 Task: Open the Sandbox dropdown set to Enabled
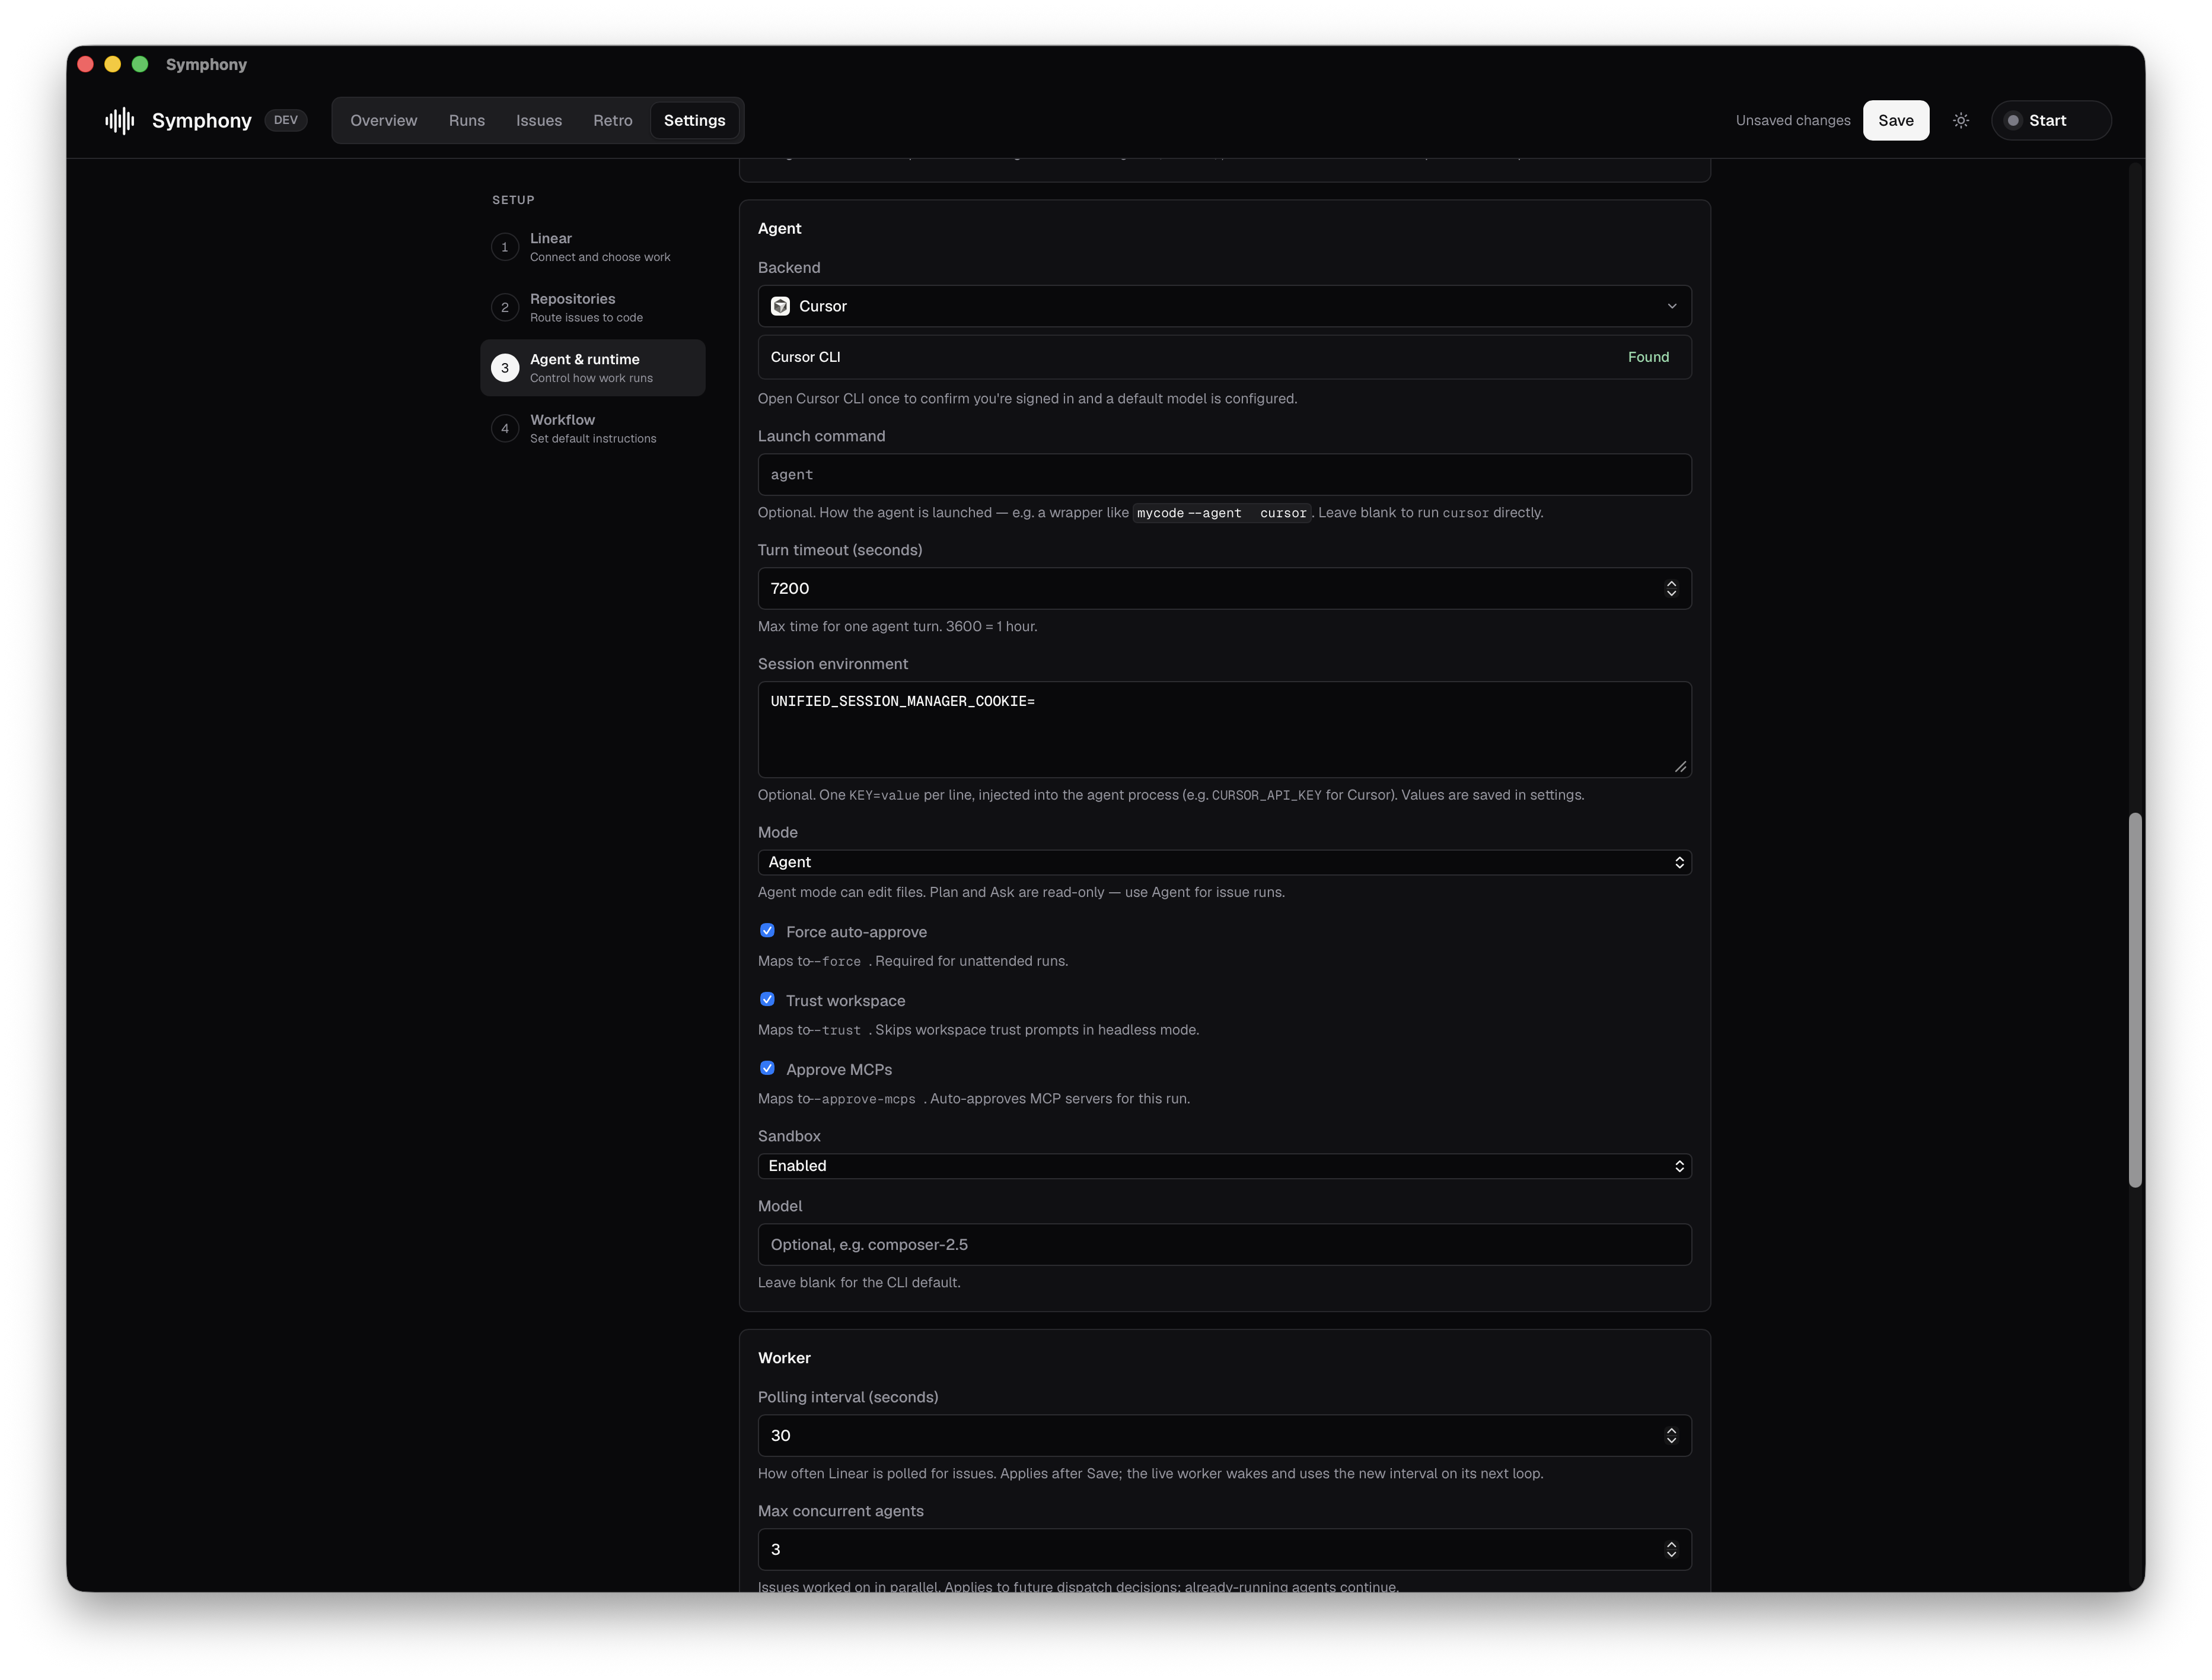pyautogui.click(x=1224, y=1166)
